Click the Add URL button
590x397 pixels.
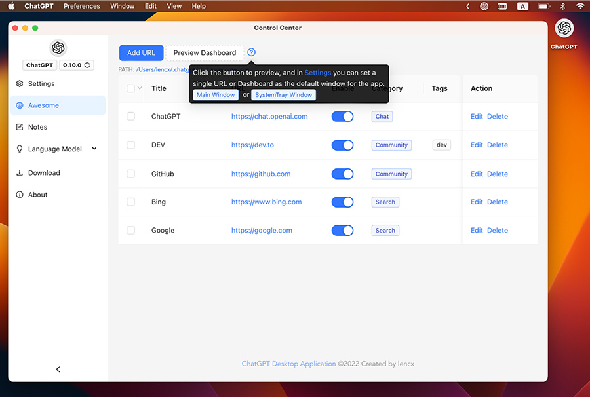click(141, 52)
